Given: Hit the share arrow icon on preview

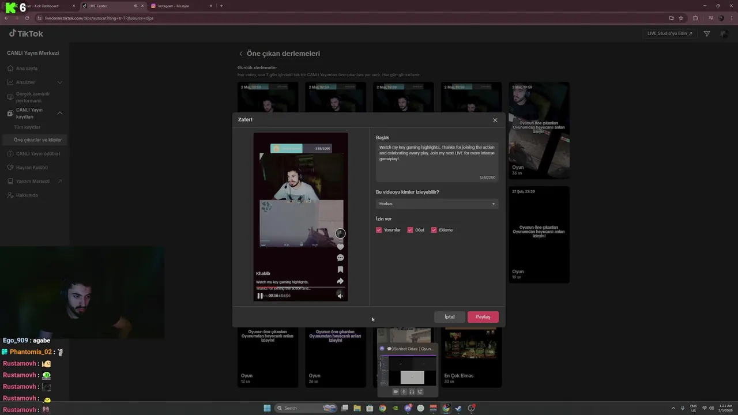Looking at the screenshot, I should [340, 281].
